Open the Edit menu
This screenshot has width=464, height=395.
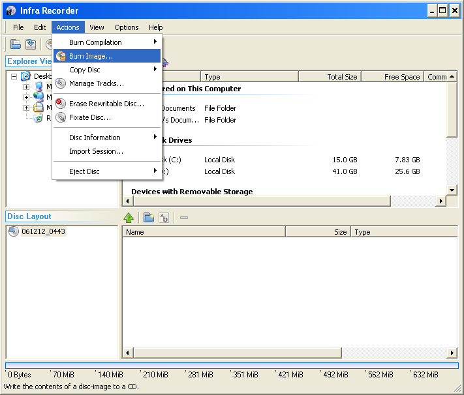[x=40, y=27]
